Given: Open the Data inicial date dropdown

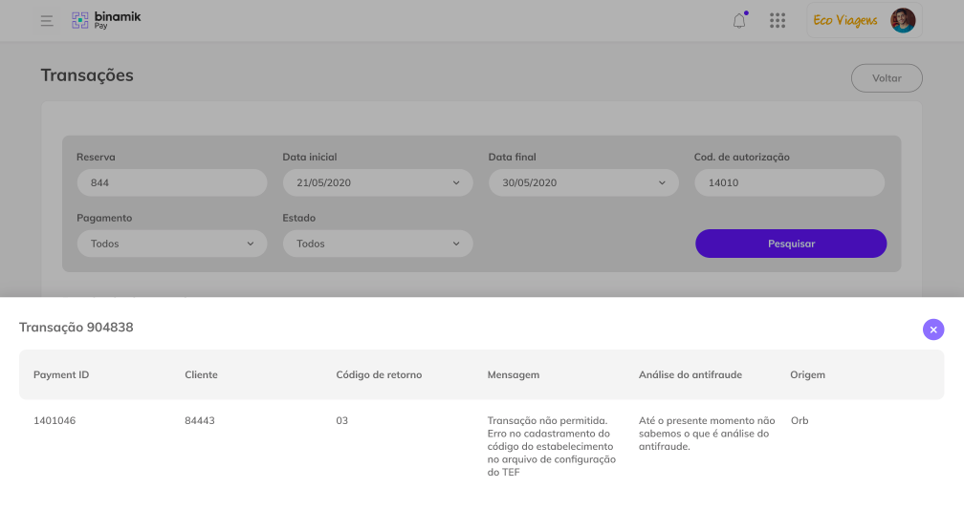Looking at the screenshot, I should (x=378, y=182).
